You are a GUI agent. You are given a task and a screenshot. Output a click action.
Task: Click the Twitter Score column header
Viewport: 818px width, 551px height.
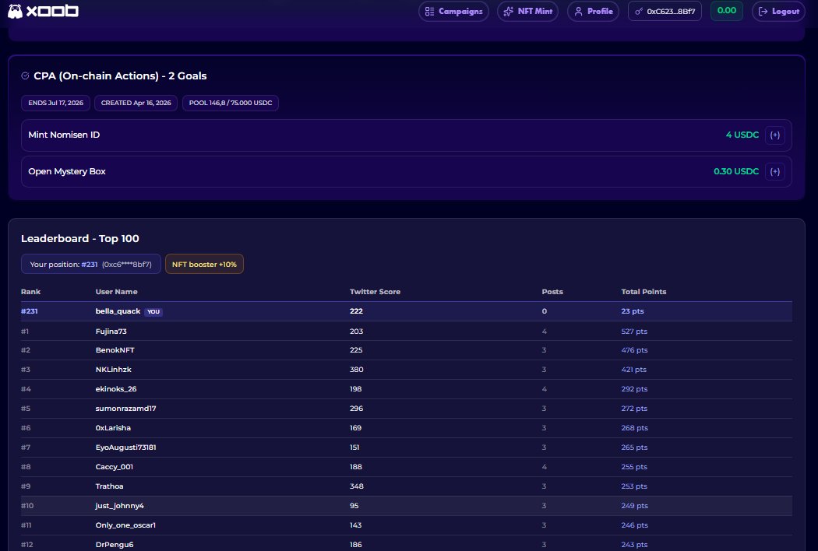(375, 292)
